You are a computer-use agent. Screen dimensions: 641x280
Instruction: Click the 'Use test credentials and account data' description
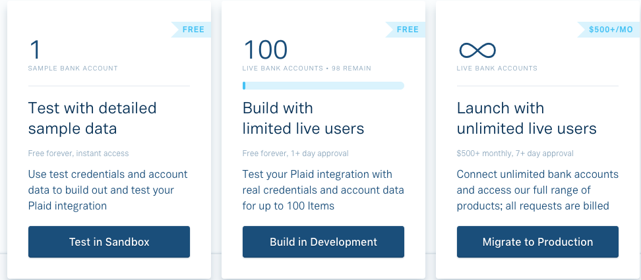108,190
